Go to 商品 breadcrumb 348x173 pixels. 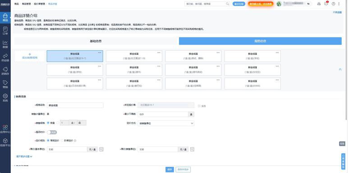pos(16,4)
